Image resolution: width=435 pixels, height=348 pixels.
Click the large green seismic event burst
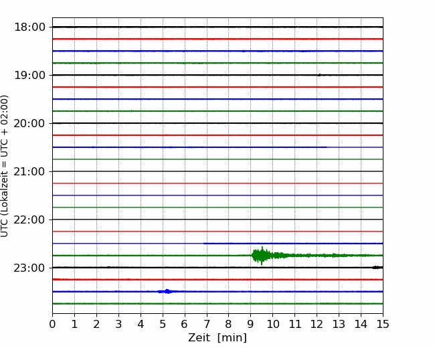pyautogui.click(x=262, y=255)
